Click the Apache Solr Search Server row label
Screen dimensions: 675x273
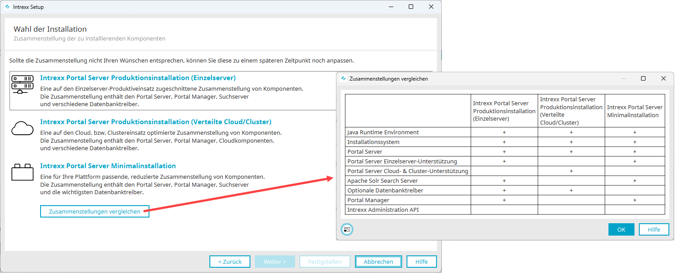pos(382,181)
